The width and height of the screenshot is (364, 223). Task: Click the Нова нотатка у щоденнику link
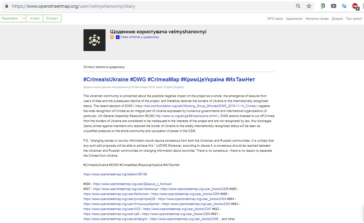(x=140, y=37)
